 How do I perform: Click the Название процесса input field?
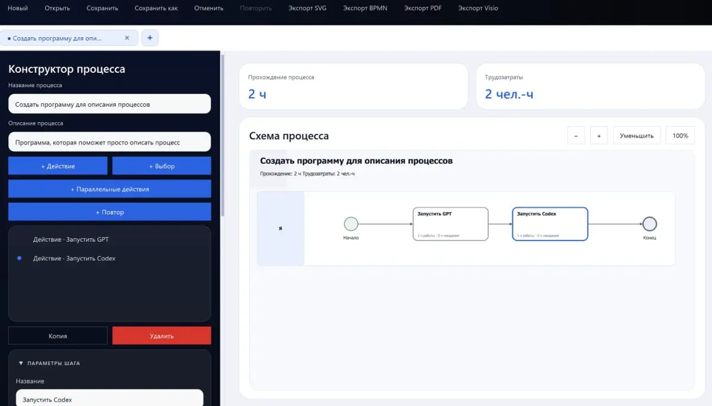coord(110,104)
